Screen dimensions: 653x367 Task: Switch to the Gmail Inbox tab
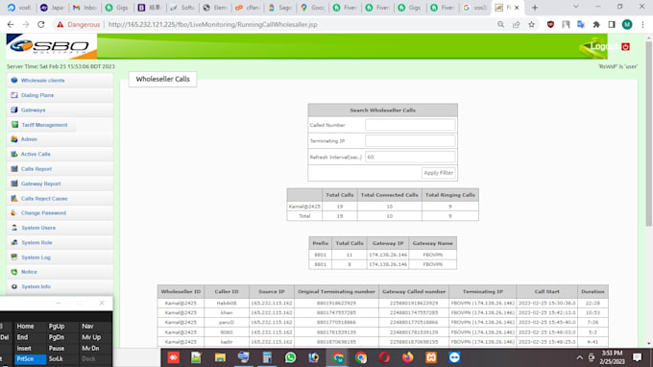click(x=85, y=8)
